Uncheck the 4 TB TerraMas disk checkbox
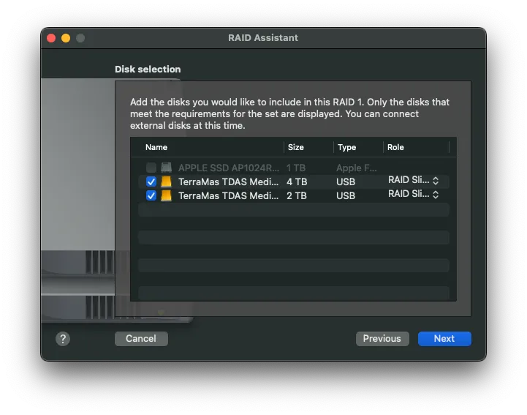 click(x=151, y=182)
